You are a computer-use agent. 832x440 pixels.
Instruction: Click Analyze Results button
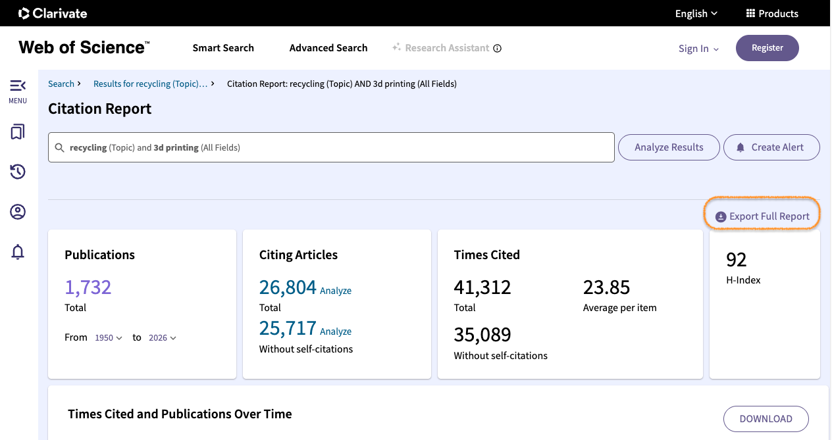tap(669, 147)
